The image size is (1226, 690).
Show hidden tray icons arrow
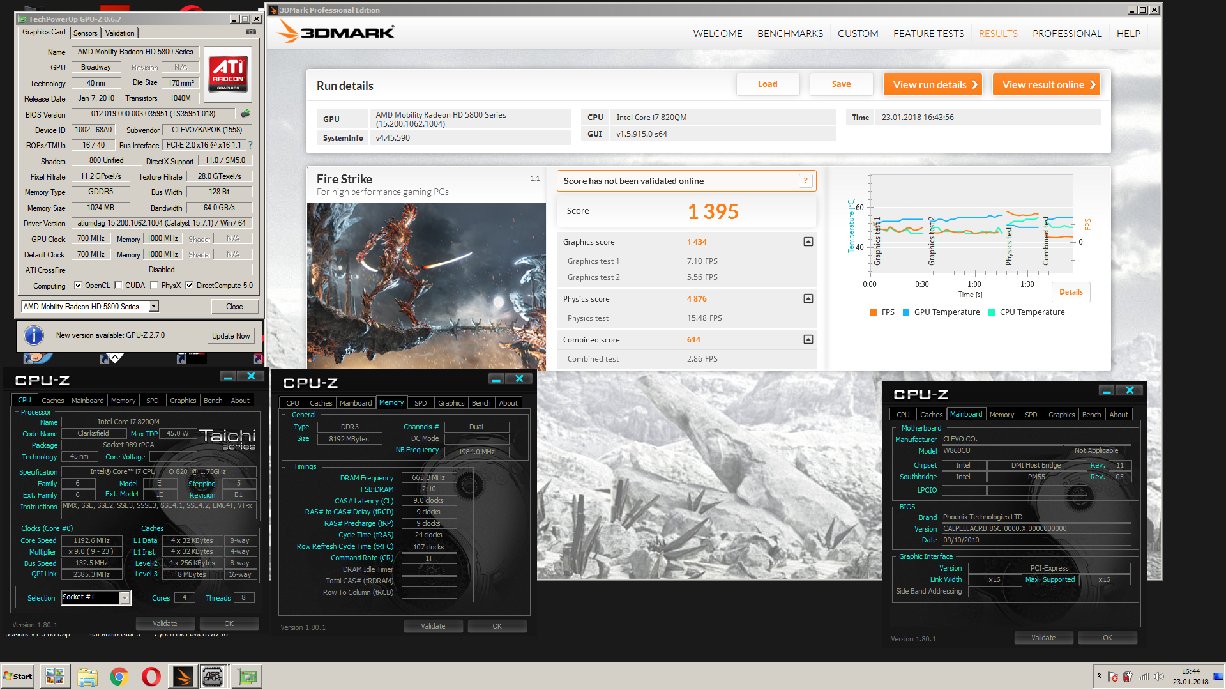(1099, 676)
